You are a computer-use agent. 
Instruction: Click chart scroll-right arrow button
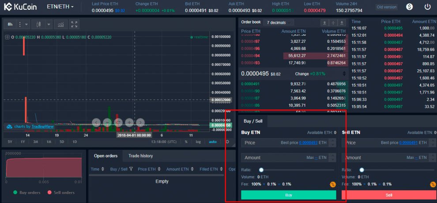140,122
